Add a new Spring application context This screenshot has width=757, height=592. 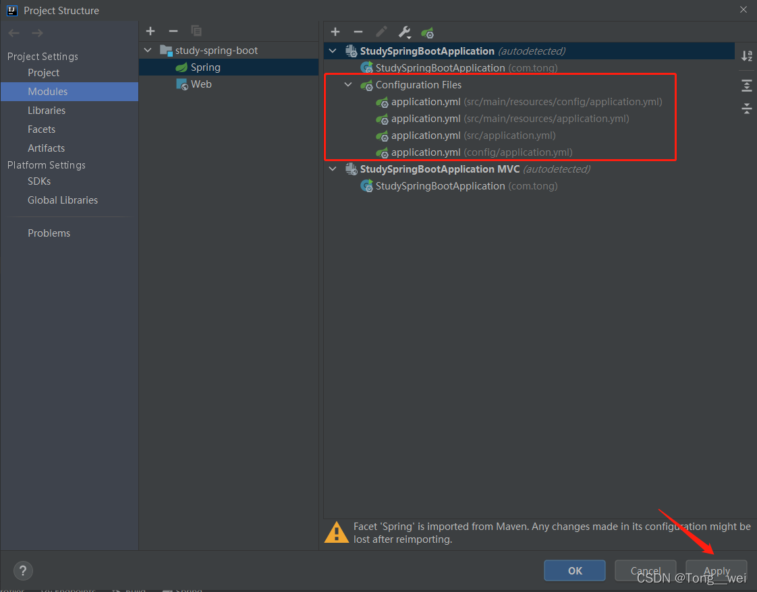click(x=335, y=32)
